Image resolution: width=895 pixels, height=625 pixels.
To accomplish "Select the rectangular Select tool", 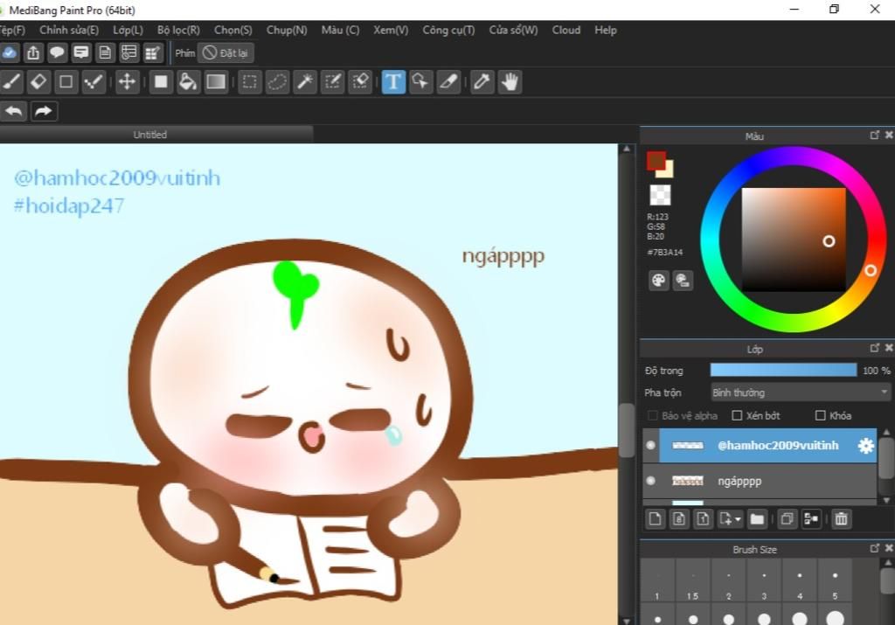I will tap(249, 82).
